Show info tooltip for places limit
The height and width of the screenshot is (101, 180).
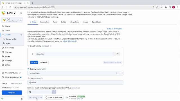[79, 88]
